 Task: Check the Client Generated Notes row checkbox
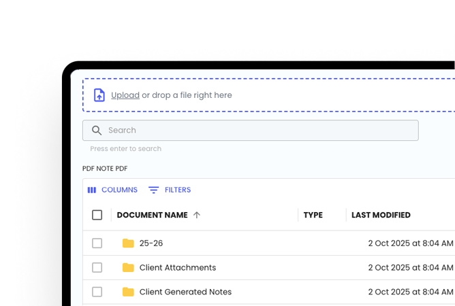pyautogui.click(x=97, y=292)
